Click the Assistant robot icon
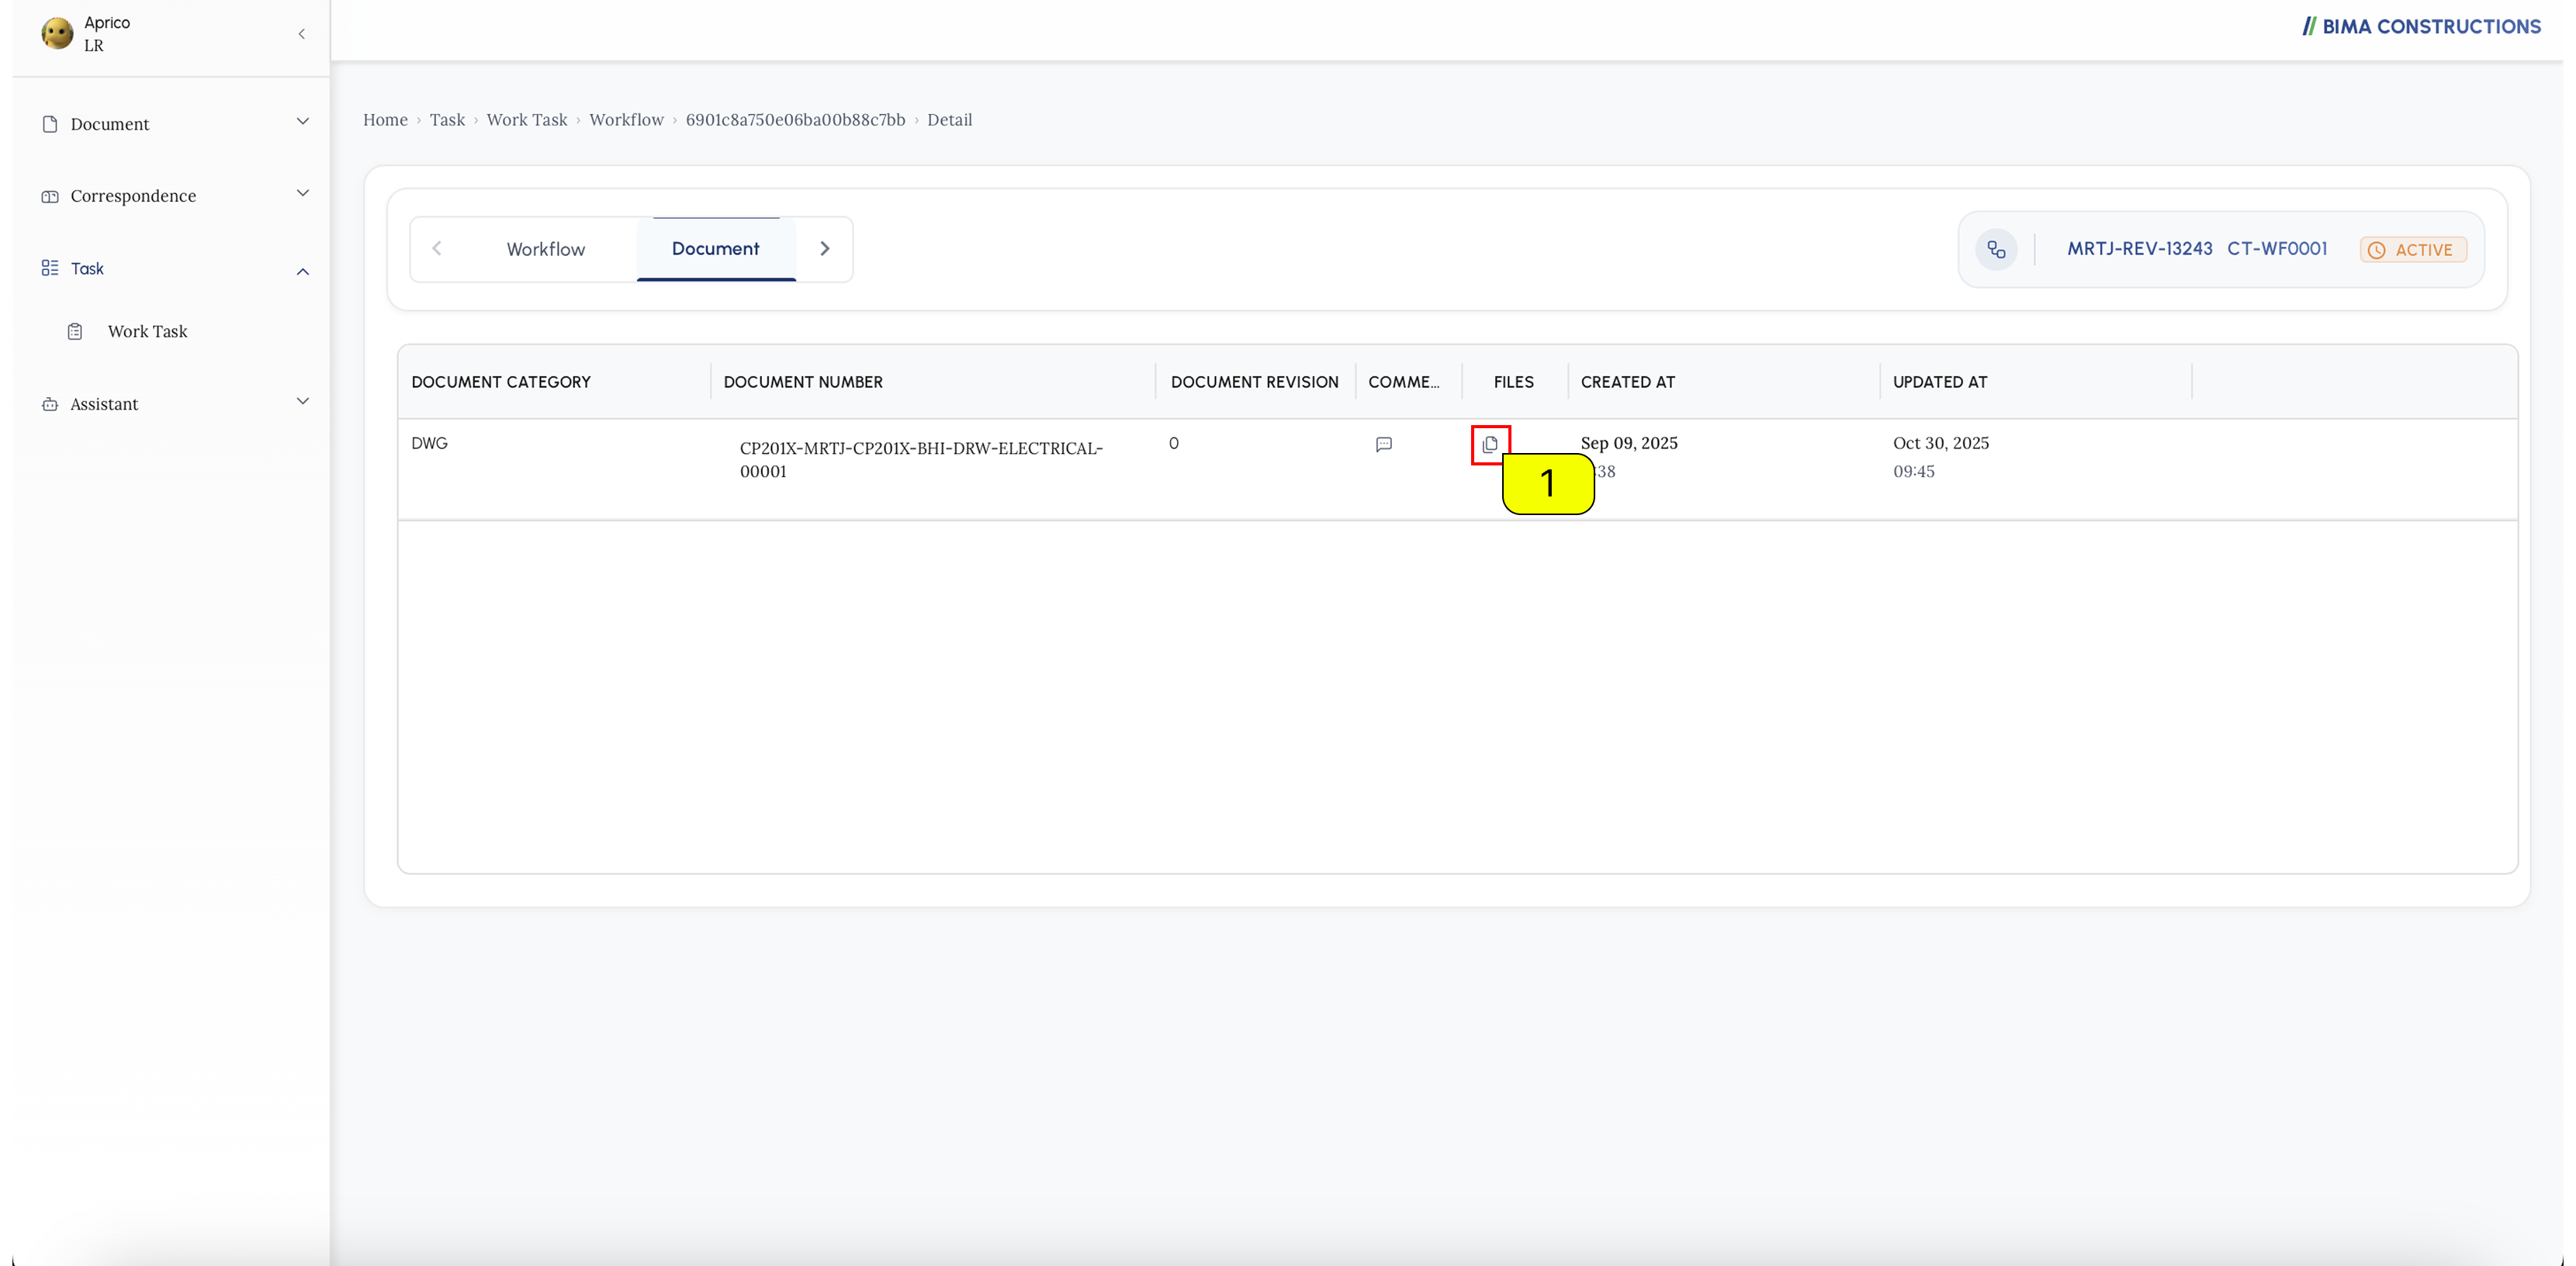The width and height of the screenshot is (2576, 1266). 50,404
